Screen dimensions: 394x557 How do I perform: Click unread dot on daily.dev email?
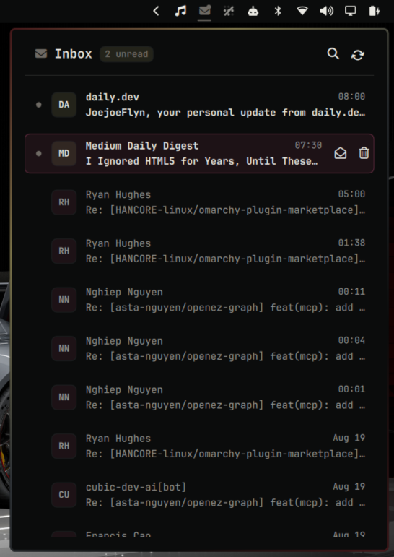[39, 105]
